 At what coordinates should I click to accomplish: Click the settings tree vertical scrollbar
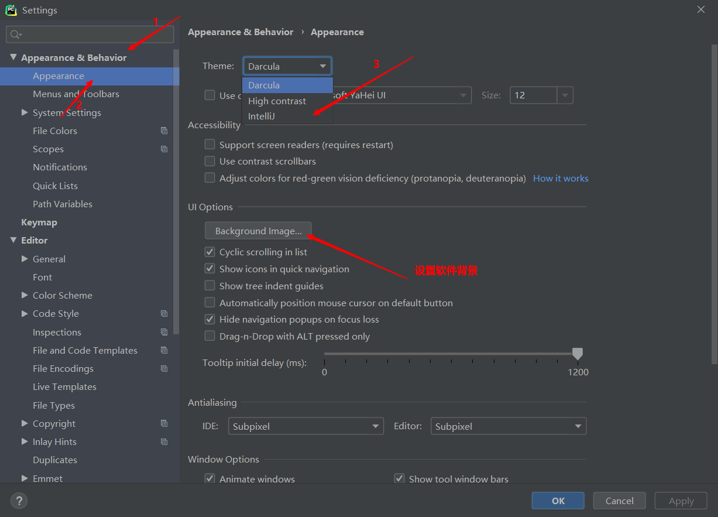tap(176, 191)
